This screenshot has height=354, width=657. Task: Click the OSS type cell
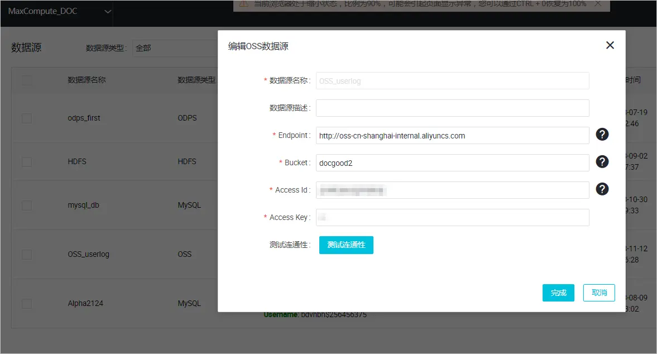[x=184, y=254]
